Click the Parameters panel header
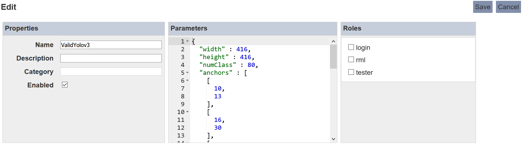523x144 pixels. 253,29
